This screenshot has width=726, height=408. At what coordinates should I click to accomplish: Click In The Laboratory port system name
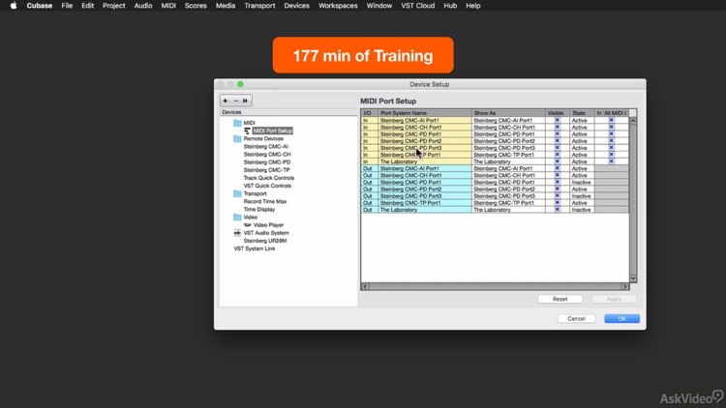[x=425, y=161]
